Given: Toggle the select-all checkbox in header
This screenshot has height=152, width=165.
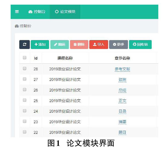Looking at the screenshot, I should 24,58.
